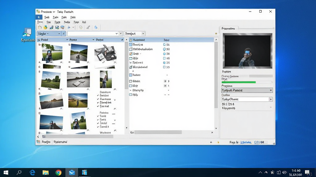Open File Explorer from the taskbar

click(46, 173)
